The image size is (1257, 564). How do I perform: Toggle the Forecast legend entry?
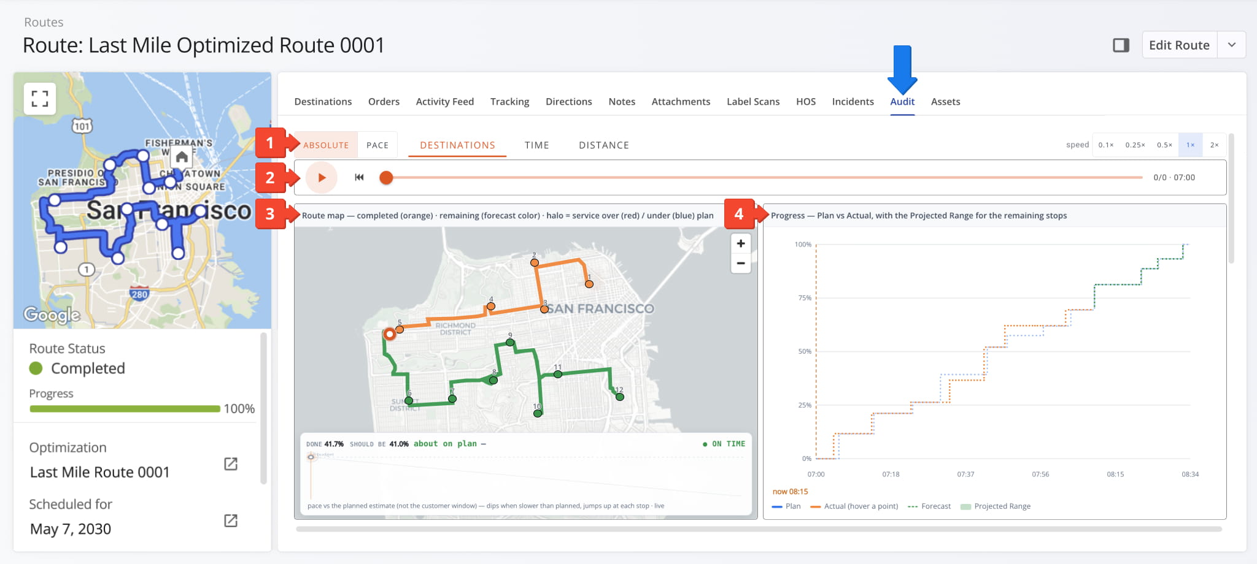(x=929, y=506)
